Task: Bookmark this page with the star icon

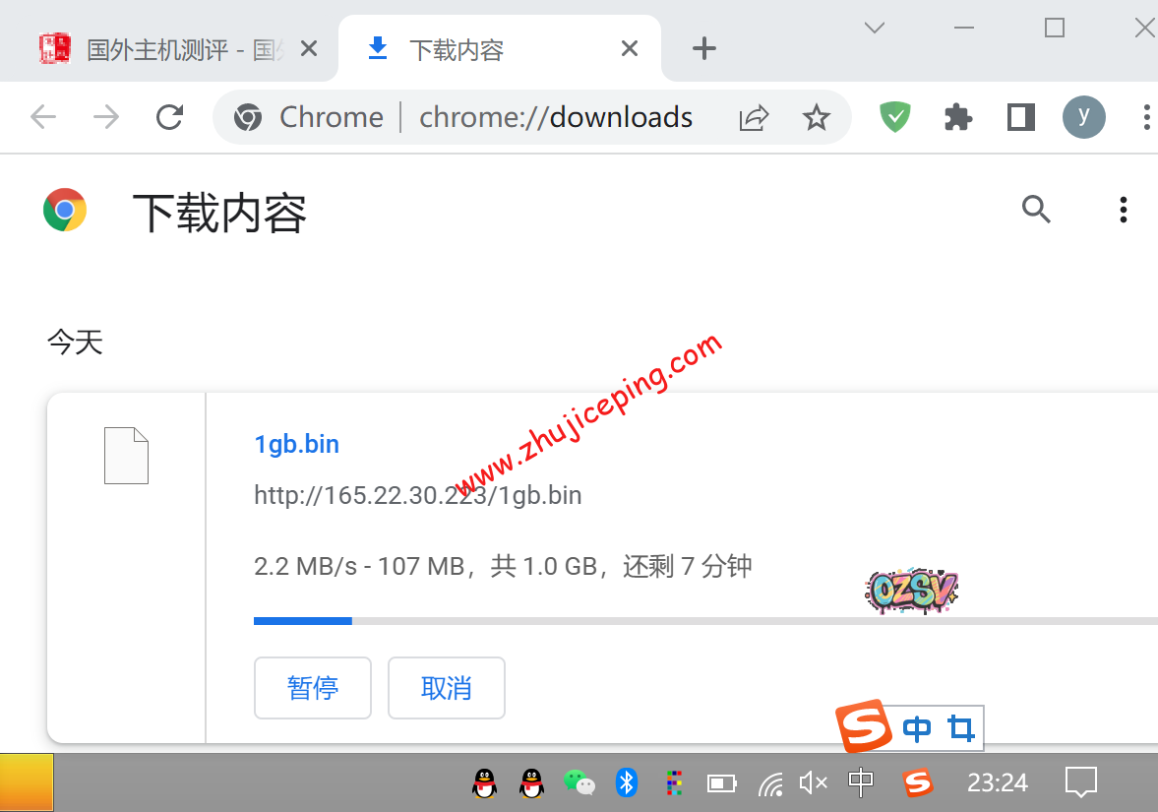Action: 816,118
